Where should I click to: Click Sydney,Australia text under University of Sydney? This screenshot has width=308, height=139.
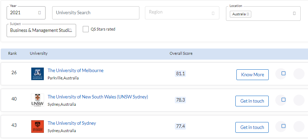click(62, 131)
